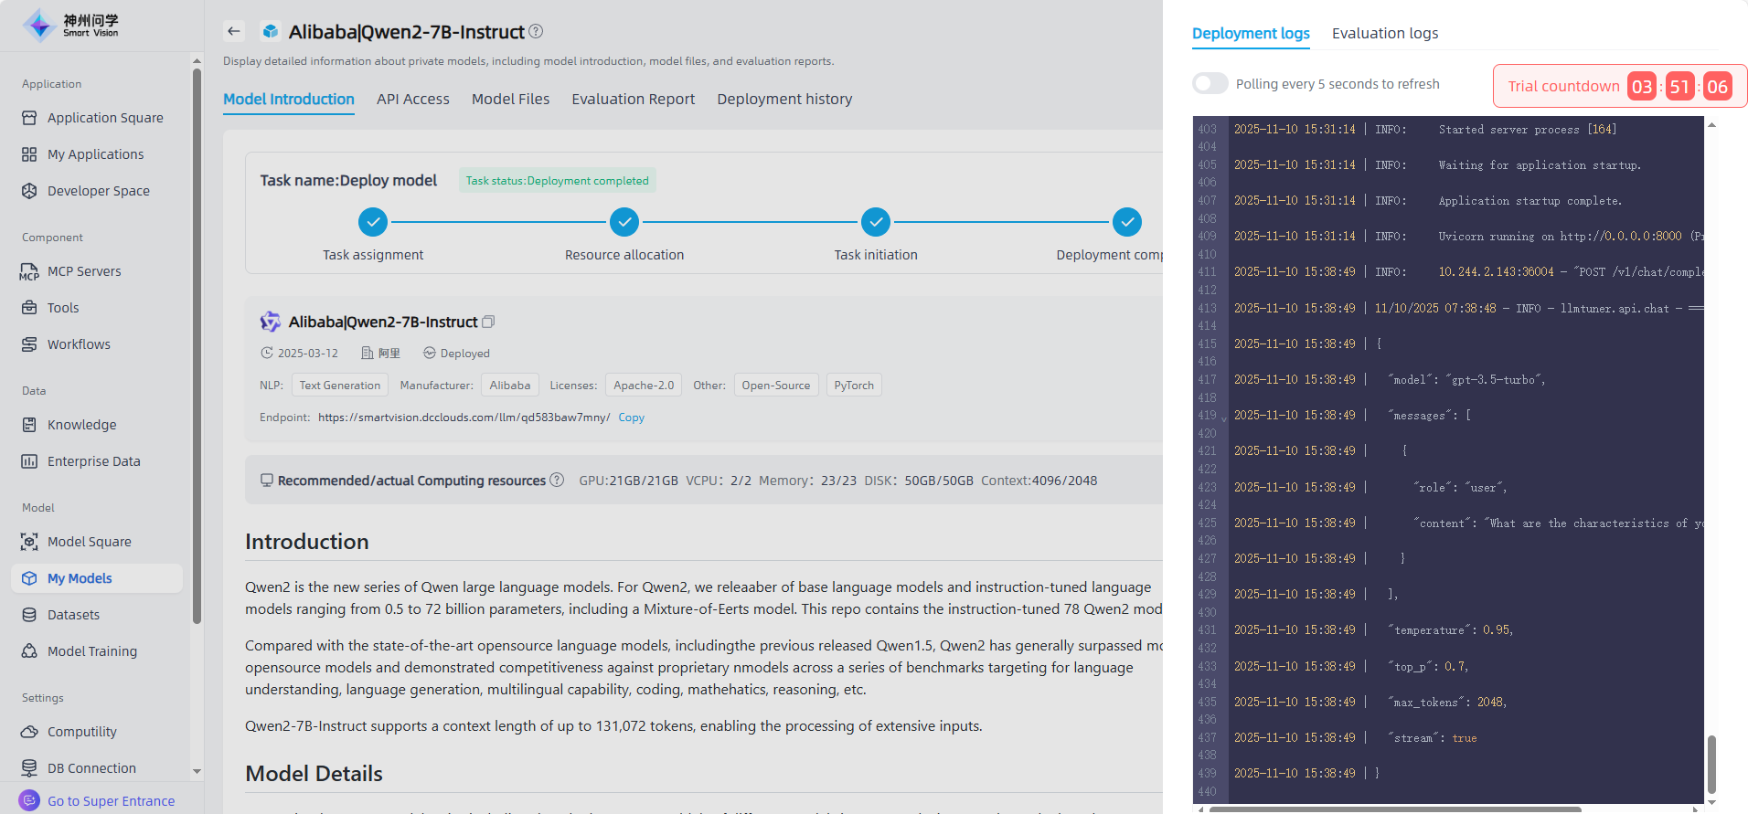The width and height of the screenshot is (1748, 814).
Task: Click the Tools sidebar icon
Action: coord(29,308)
